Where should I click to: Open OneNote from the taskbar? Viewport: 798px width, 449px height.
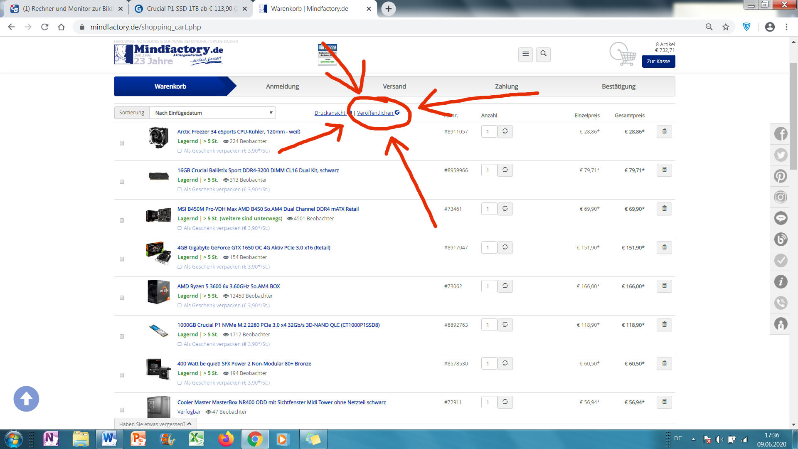pos(51,439)
